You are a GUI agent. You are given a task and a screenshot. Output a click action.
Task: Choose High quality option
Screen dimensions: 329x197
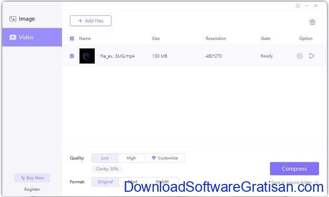[x=132, y=158]
